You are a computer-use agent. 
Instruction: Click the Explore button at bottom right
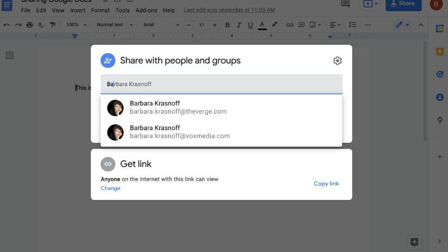pos(414,242)
